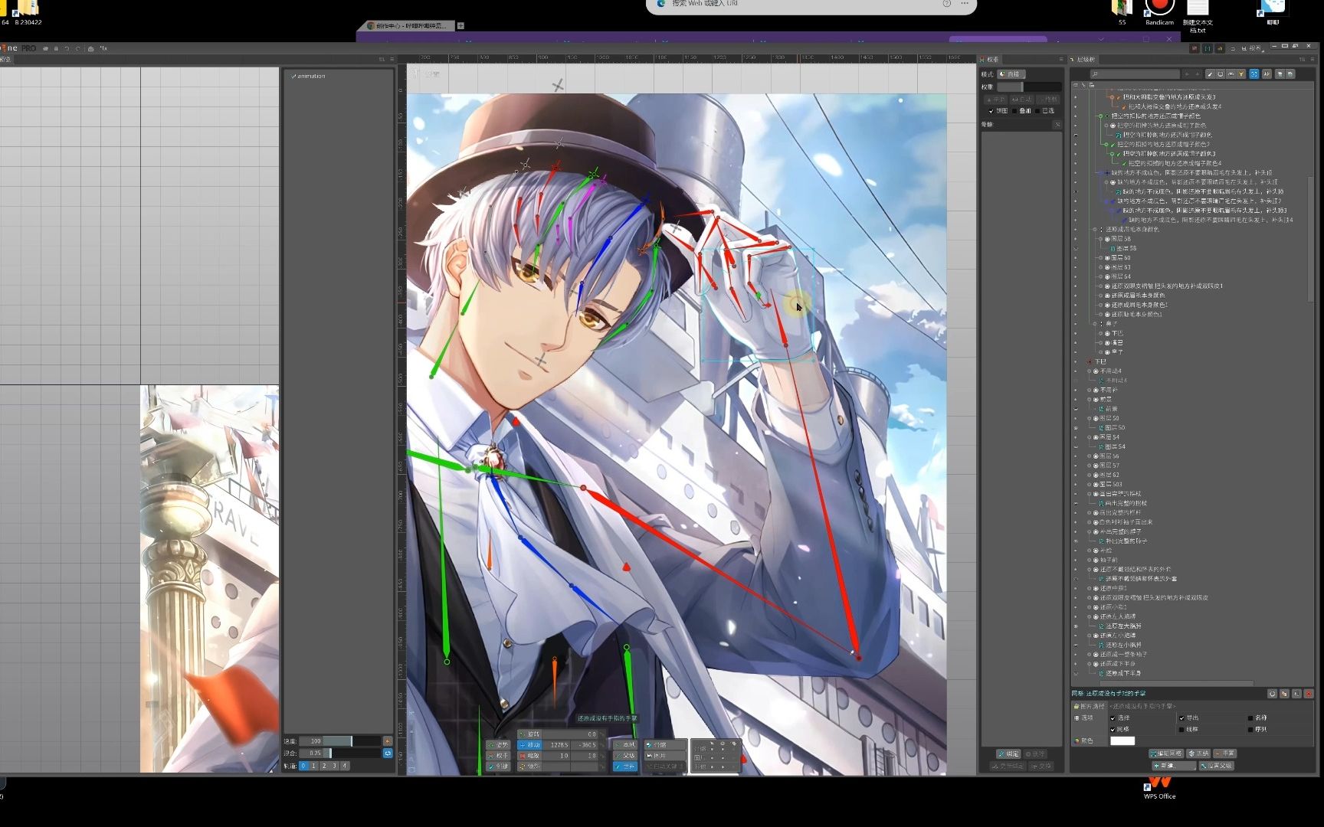Image resolution: width=1324 pixels, height=827 pixels.
Task: Toggle the 叠加 checkbox in weights panel
Action: pos(1014,111)
